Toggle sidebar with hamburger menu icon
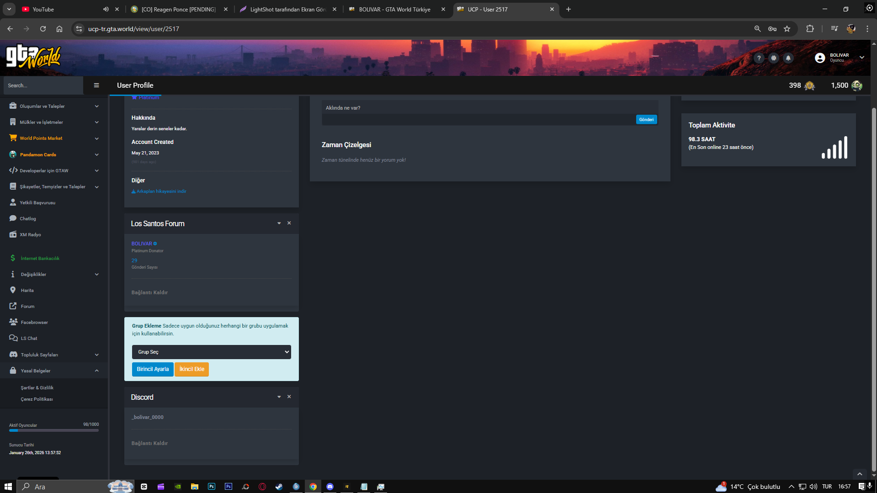The height and width of the screenshot is (493, 877). point(96,85)
